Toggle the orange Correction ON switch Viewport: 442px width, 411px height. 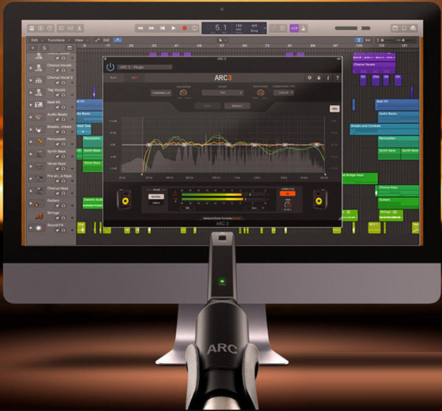(290, 194)
